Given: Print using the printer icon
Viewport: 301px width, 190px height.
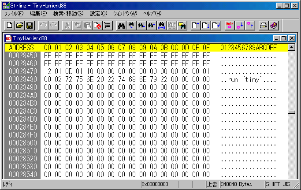Looking at the screenshot, I should point(264,26).
